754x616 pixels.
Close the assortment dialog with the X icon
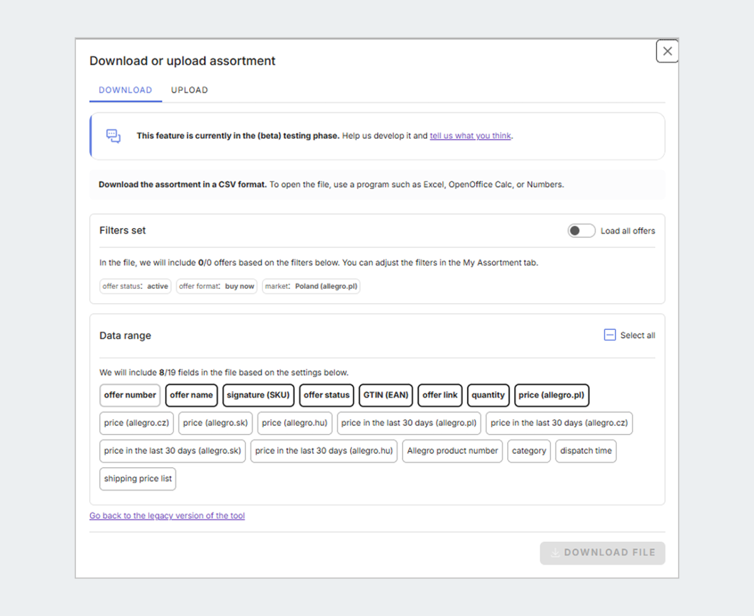coord(667,51)
